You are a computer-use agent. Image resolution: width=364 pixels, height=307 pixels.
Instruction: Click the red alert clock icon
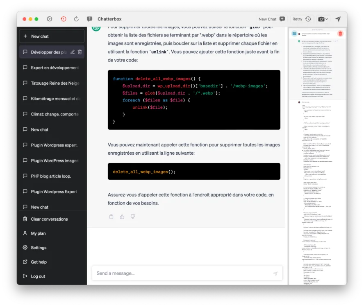click(x=64, y=19)
